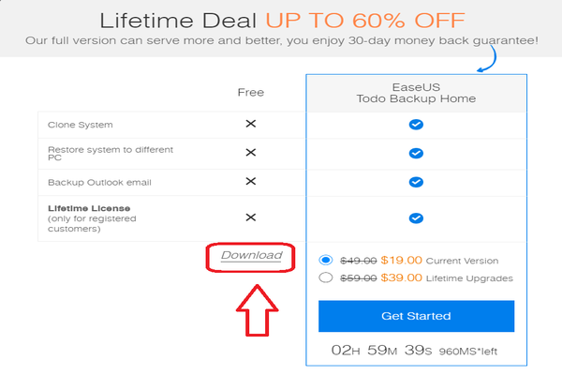Screen dimensions: 562x375
Task: Click the Free column header
Action: tap(251, 92)
